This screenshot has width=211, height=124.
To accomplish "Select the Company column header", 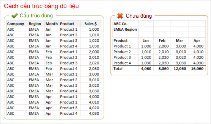I will (x=15, y=24).
